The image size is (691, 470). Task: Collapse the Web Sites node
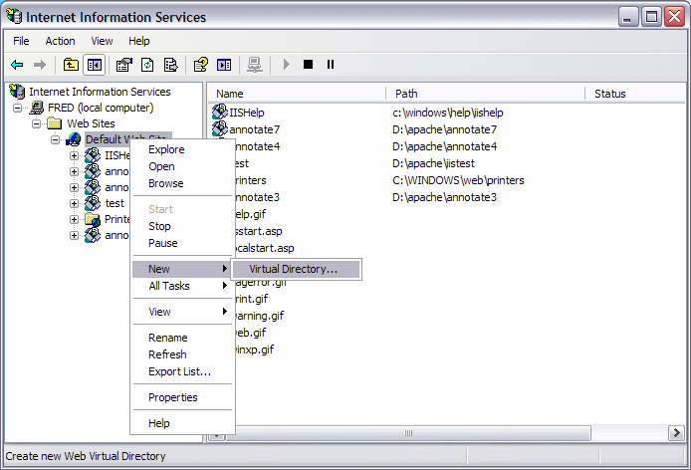pyautogui.click(x=37, y=123)
